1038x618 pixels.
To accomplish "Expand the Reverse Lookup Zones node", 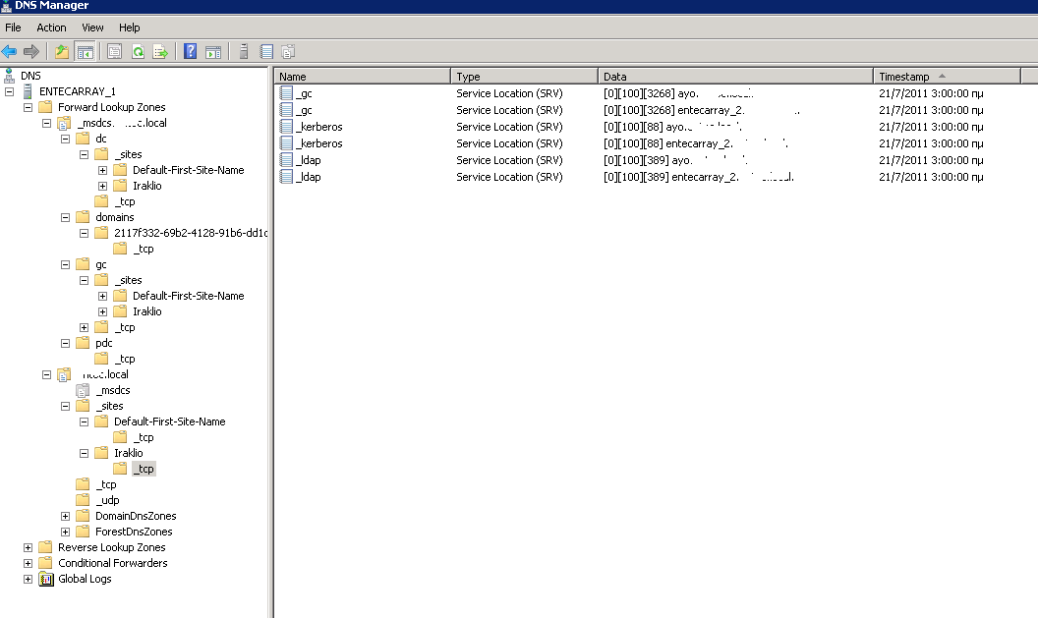I will [28, 547].
